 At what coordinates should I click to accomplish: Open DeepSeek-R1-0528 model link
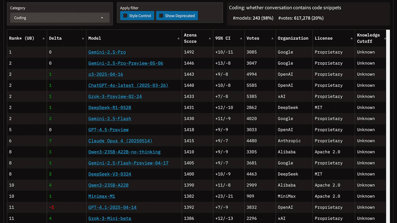[x=110, y=107]
